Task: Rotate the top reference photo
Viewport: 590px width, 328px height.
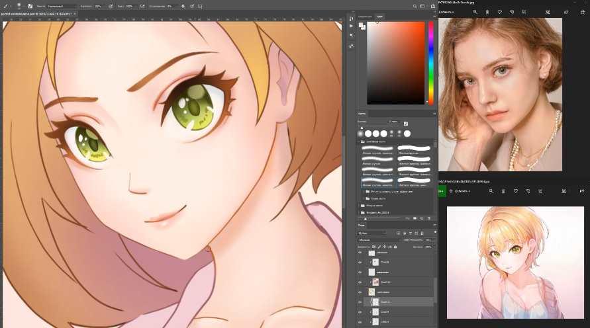Action: pyautogui.click(x=513, y=12)
